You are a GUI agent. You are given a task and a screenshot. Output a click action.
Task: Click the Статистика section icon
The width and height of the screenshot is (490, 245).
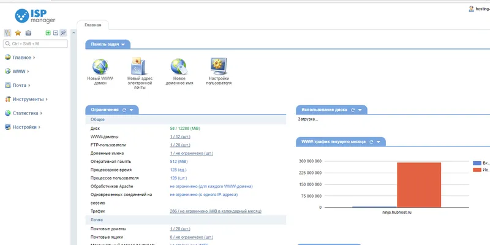[8, 113]
